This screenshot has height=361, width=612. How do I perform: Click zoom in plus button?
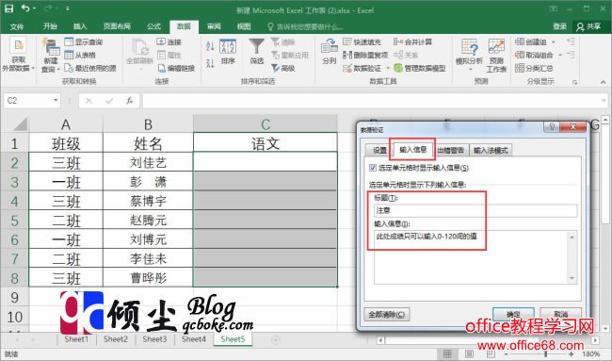click(571, 353)
